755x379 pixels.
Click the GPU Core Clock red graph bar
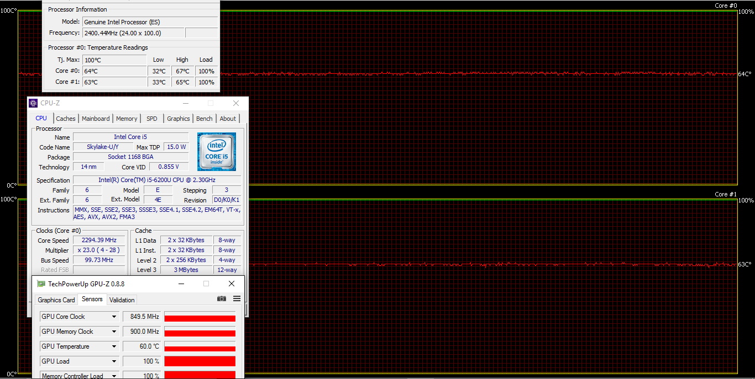tap(200, 318)
